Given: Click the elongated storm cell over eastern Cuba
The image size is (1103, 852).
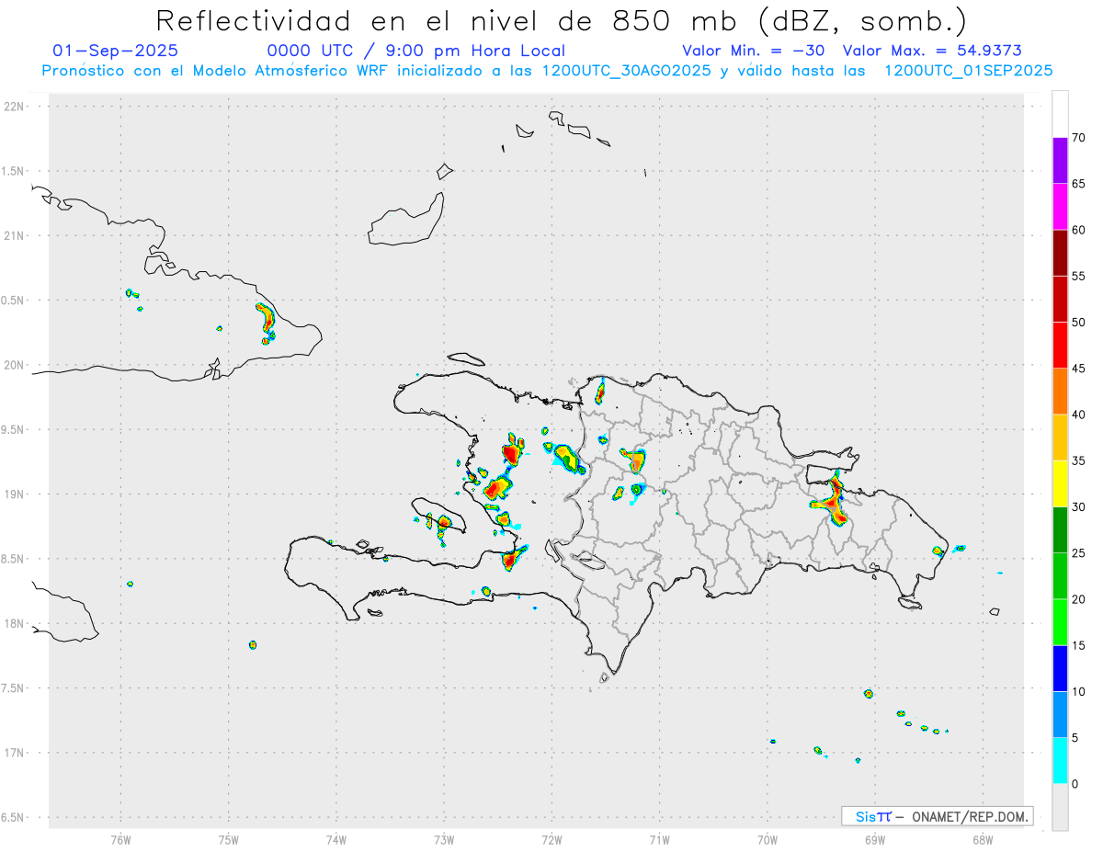Looking at the screenshot, I should [266, 322].
